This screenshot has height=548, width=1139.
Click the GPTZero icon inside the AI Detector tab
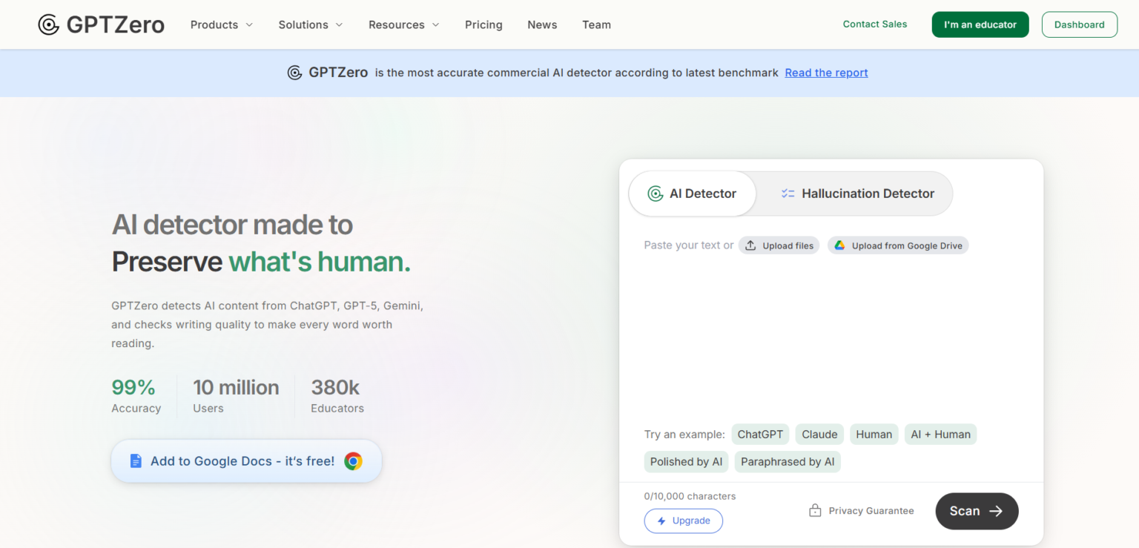click(656, 193)
